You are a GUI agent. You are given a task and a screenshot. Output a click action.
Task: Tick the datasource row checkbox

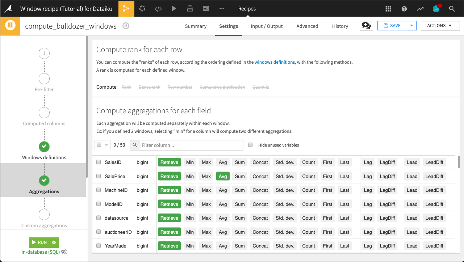click(x=99, y=218)
